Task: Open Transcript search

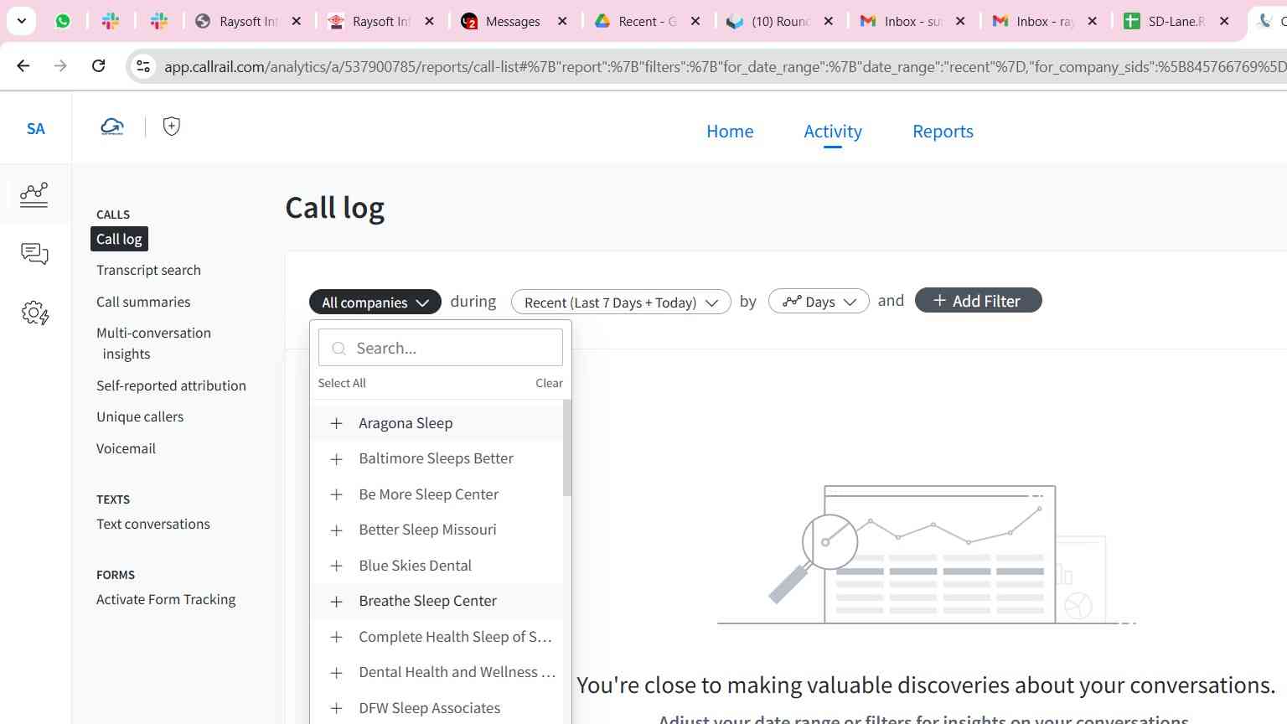Action: coord(148,270)
